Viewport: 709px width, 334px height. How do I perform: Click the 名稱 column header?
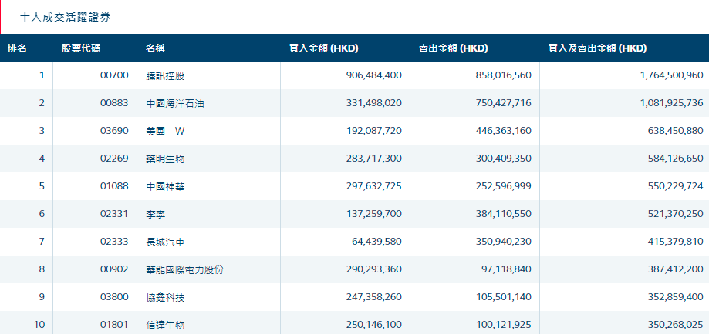[156, 48]
